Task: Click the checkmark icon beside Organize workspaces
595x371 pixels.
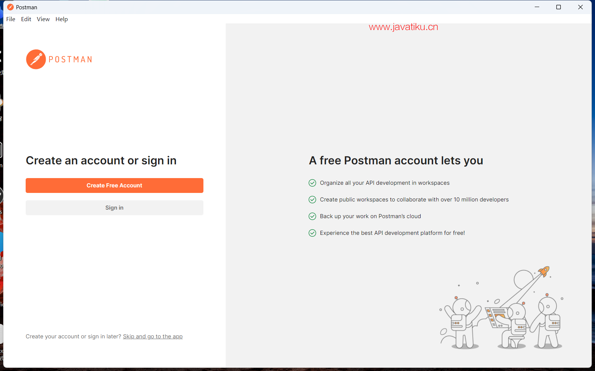Action: (312, 183)
